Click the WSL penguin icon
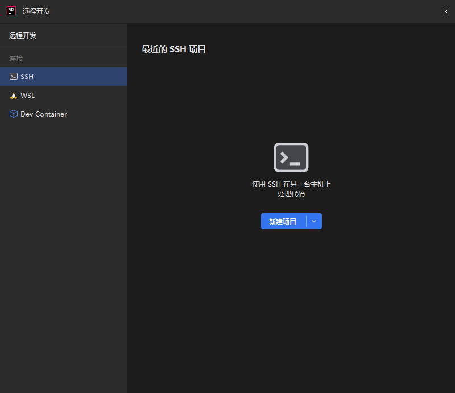This screenshot has width=455, height=393. [x=14, y=96]
